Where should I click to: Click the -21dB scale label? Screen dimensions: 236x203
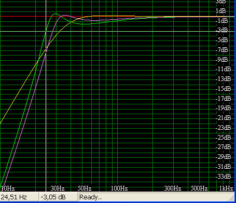point(224,118)
